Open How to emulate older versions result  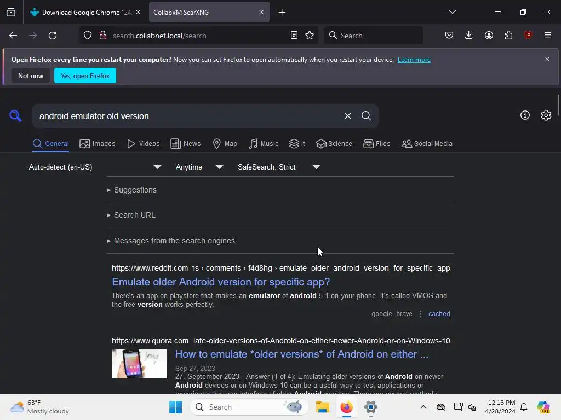tap(302, 354)
